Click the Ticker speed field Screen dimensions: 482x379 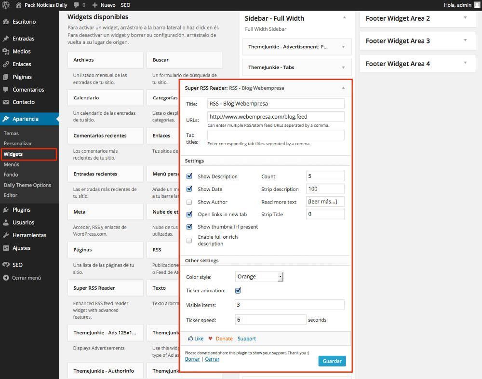click(x=270, y=320)
